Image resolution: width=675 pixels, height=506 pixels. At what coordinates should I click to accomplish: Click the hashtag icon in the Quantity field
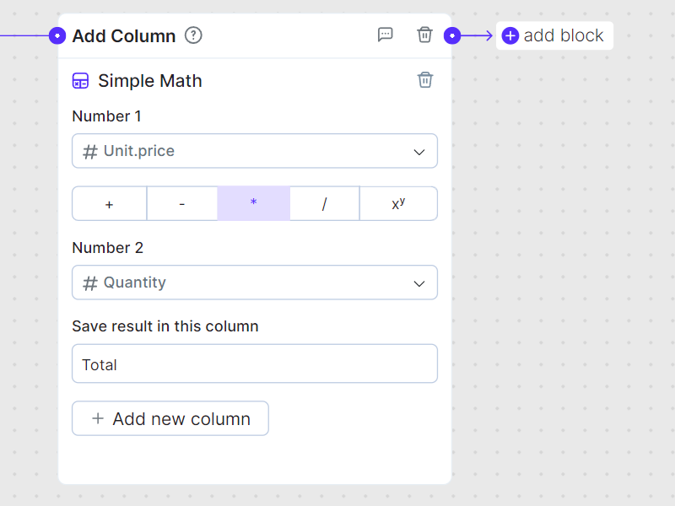coord(89,283)
